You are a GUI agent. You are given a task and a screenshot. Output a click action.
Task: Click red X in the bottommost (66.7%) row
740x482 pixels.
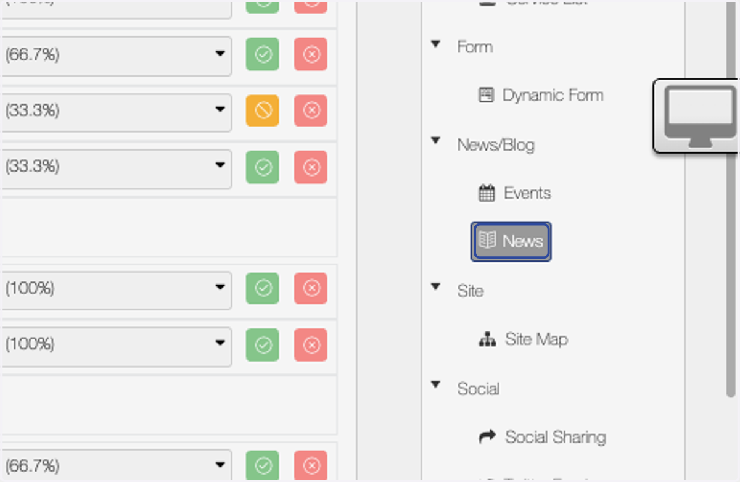(x=311, y=466)
